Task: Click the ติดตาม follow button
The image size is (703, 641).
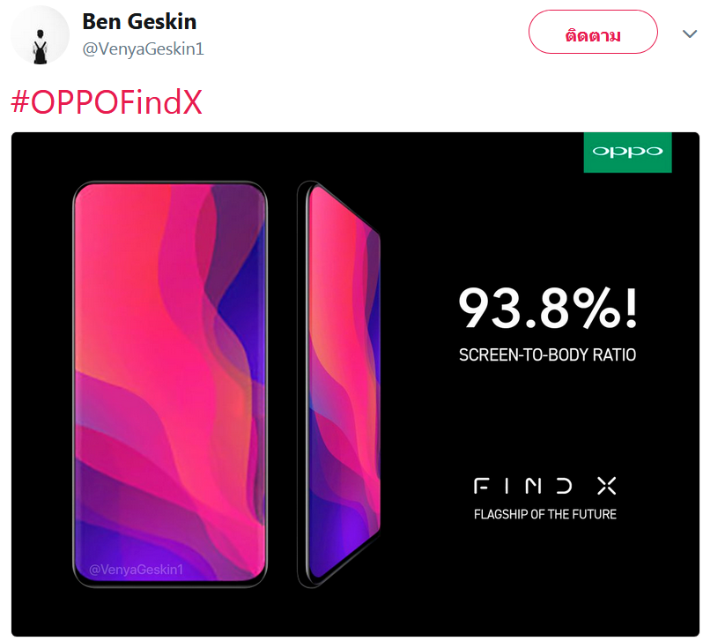Action: coord(593,32)
